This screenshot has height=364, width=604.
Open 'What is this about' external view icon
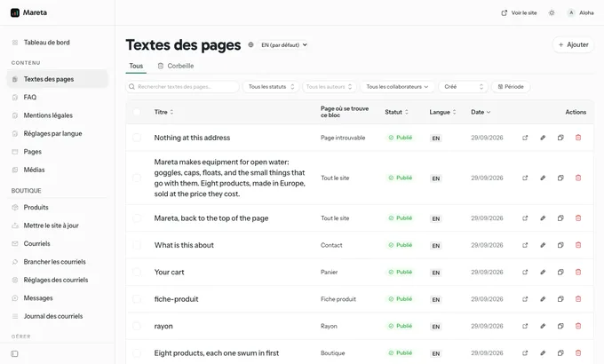point(525,245)
